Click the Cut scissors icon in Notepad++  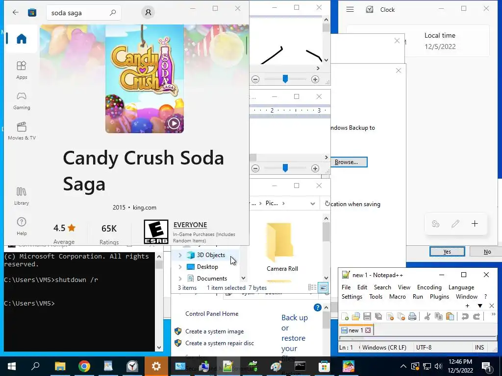point(427,317)
